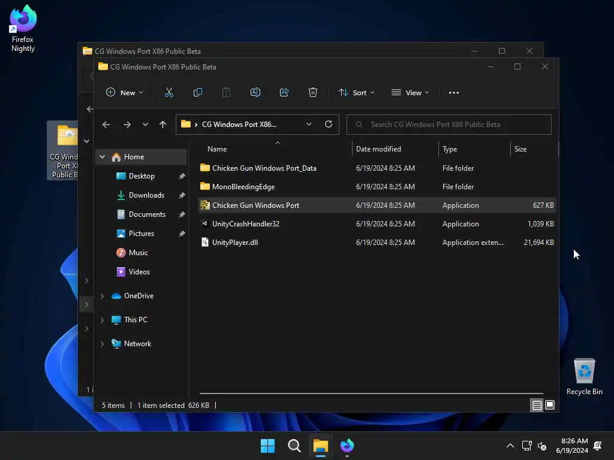
Task: Unpin Desktop from quick access
Action: click(x=182, y=177)
